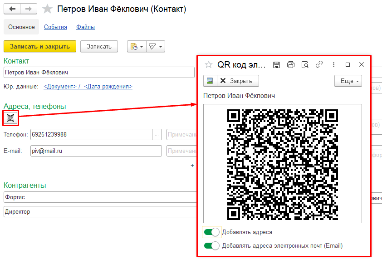Close QR код window with X icon
The image size is (382, 269).
coord(362,64)
